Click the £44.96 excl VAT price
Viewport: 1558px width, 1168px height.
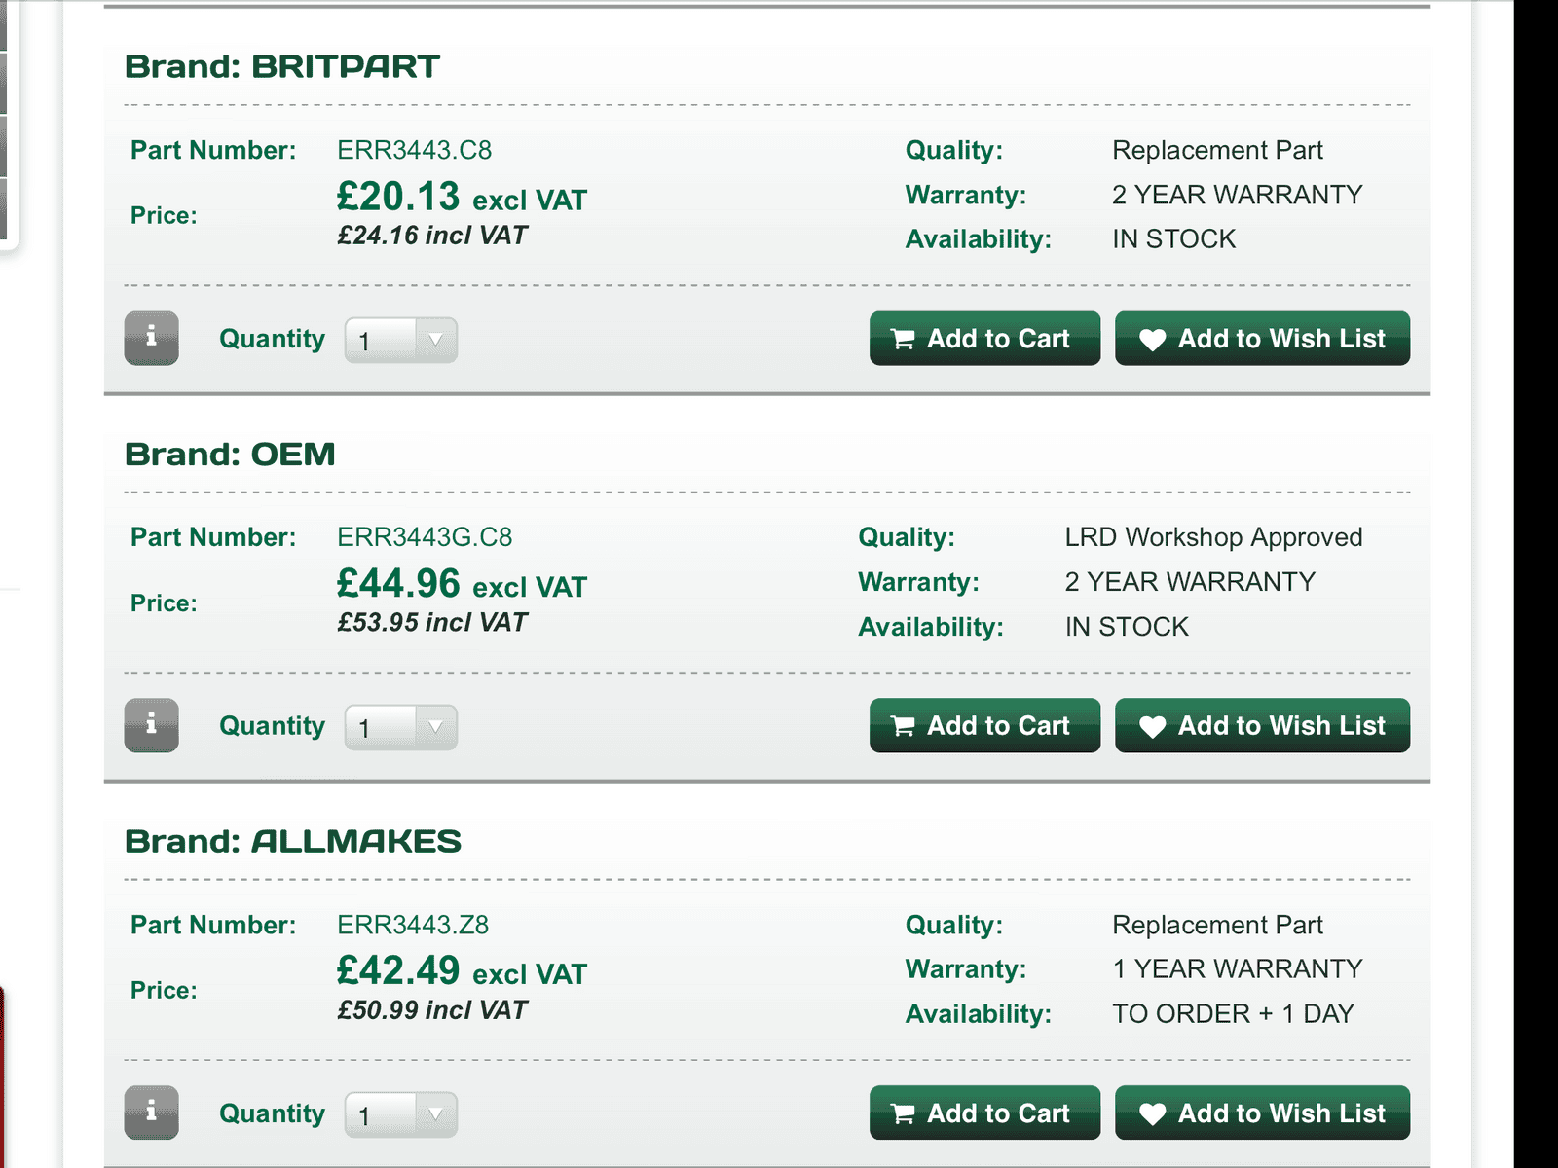pos(462,584)
